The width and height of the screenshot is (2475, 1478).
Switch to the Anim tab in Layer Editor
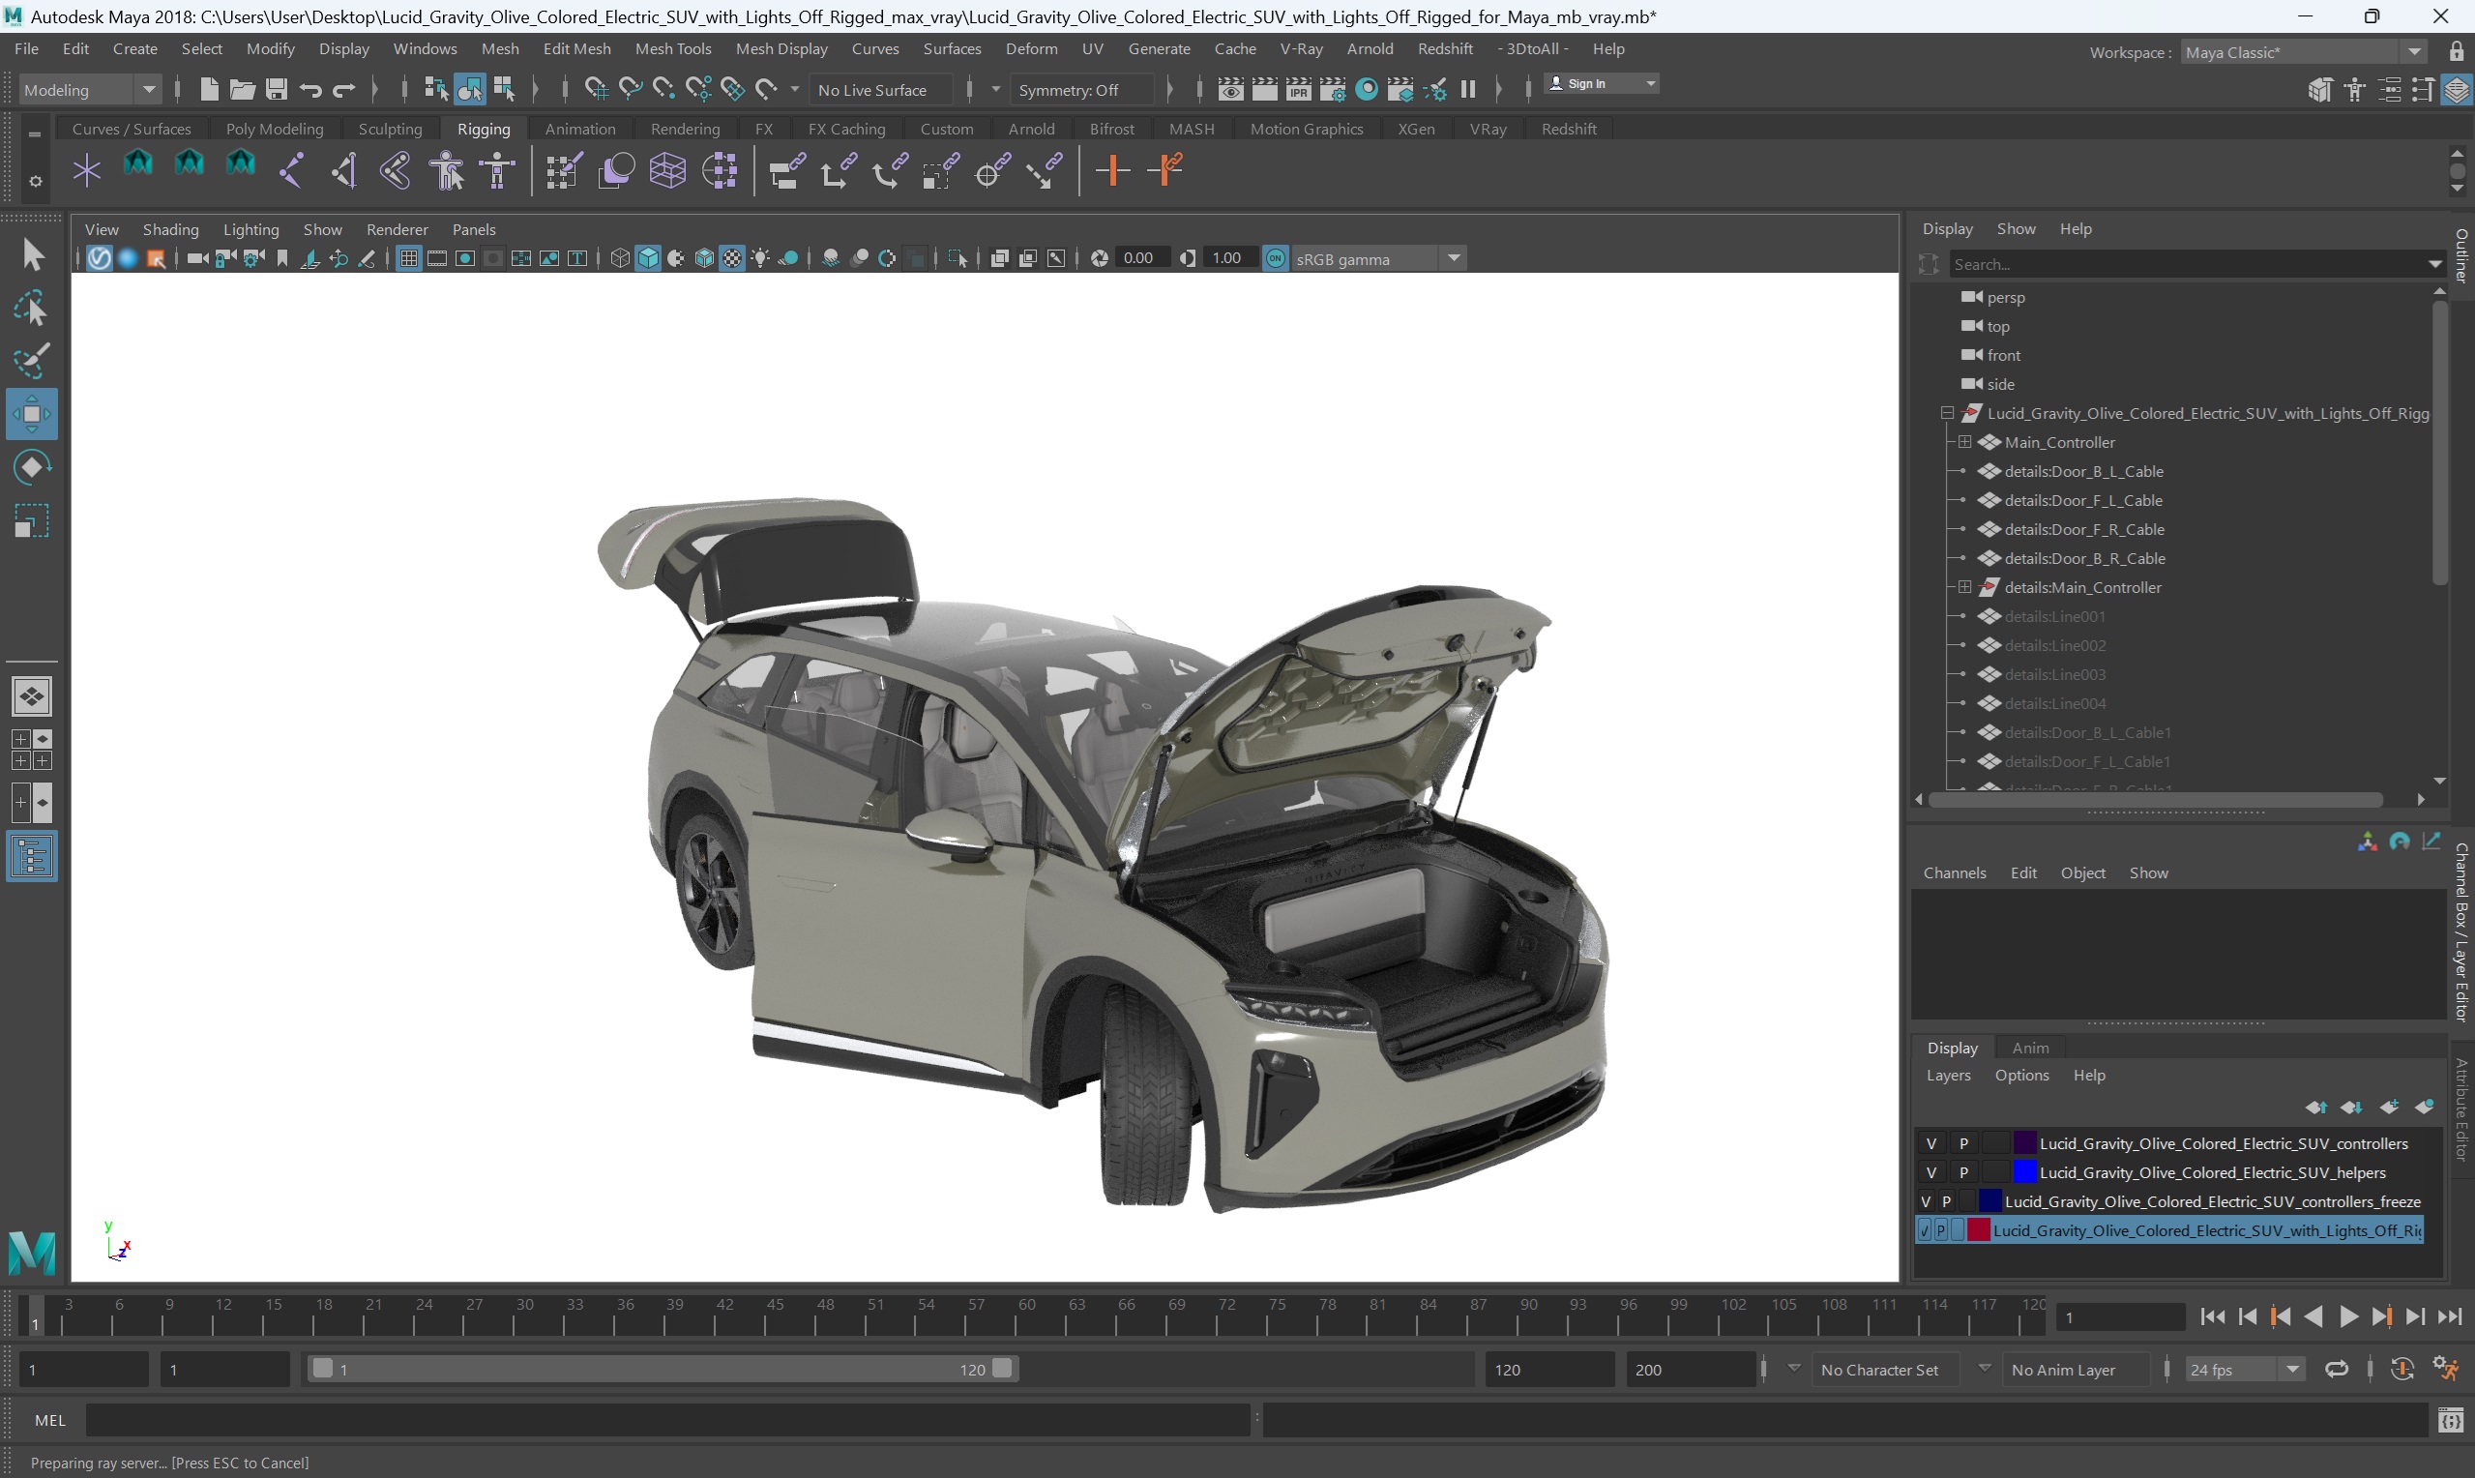click(2030, 1048)
